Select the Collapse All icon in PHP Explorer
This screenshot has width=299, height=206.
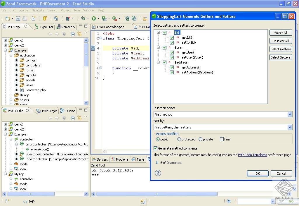click(x=72, y=34)
